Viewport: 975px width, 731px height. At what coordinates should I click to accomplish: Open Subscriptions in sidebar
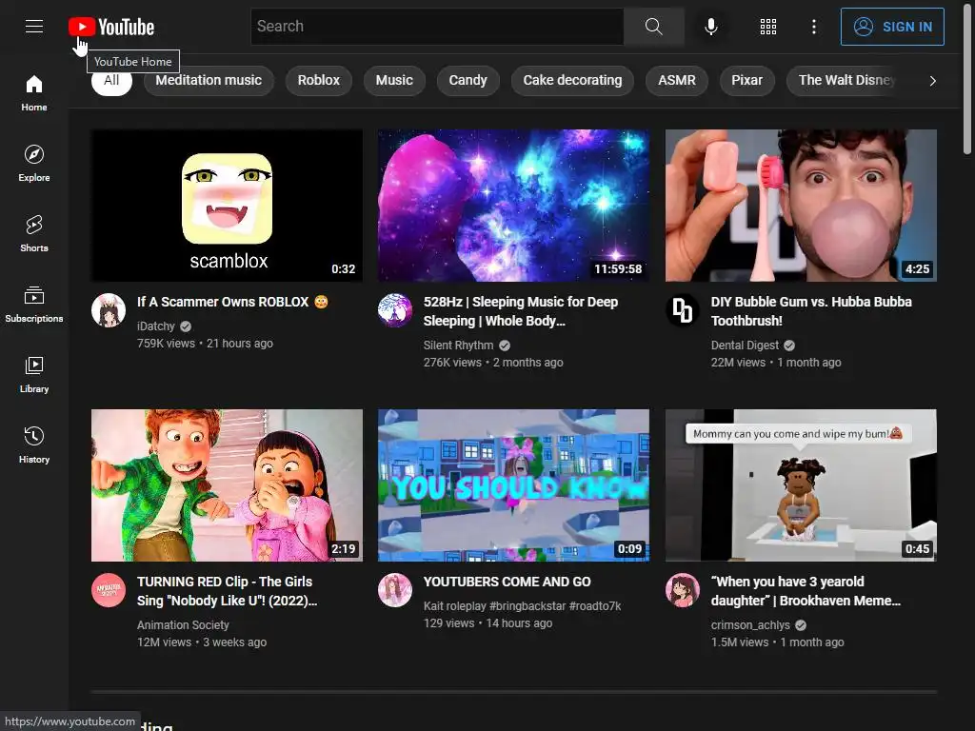click(x=33, y=305)
